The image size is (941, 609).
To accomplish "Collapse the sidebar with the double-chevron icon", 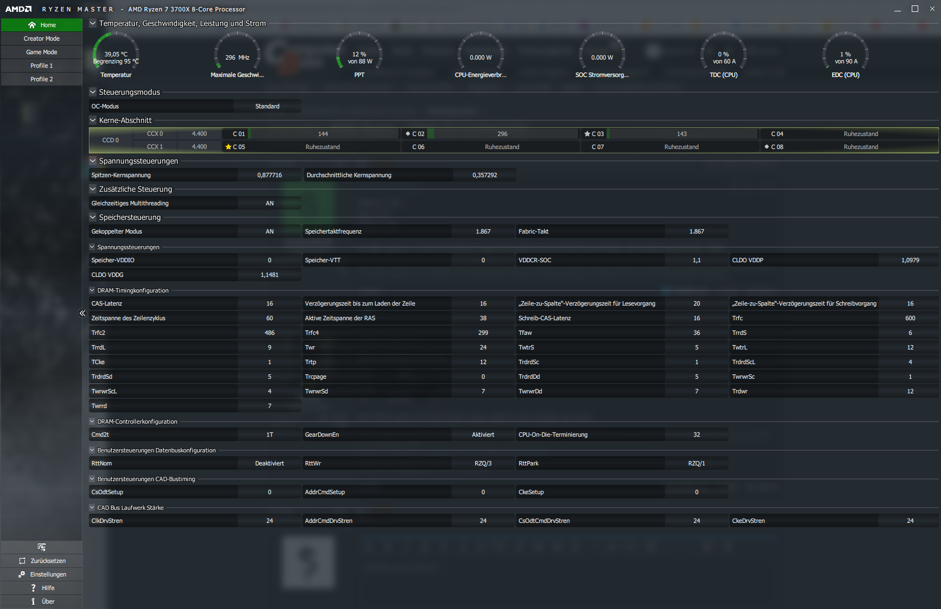I will (82, 313).
